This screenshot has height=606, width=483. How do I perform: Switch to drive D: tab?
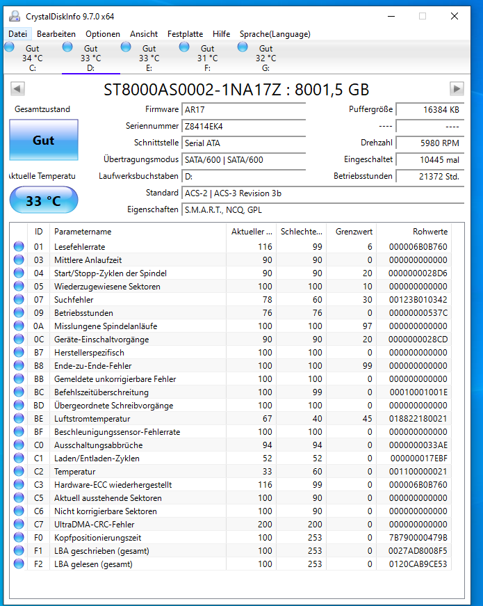[x=91, y=58]
